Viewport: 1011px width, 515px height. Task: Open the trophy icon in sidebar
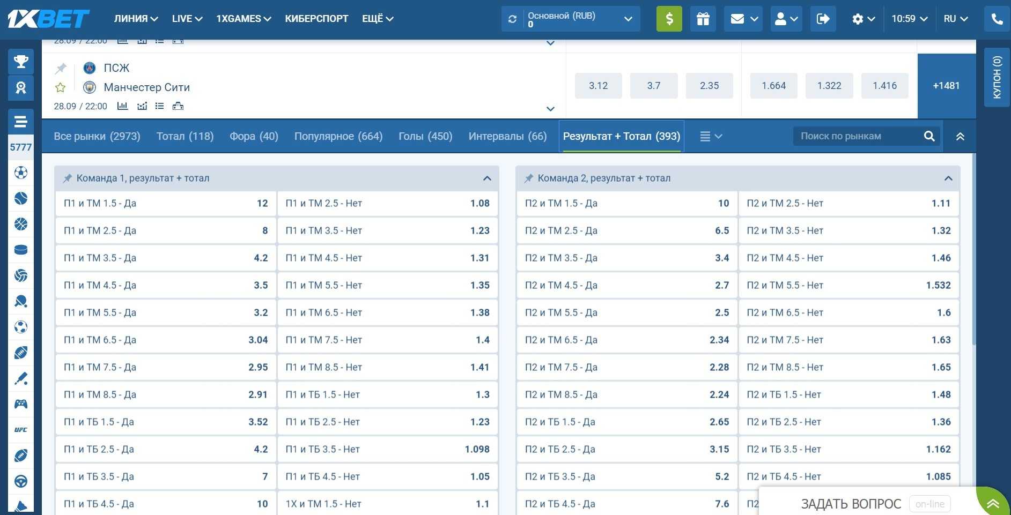(x=21, y=62)
